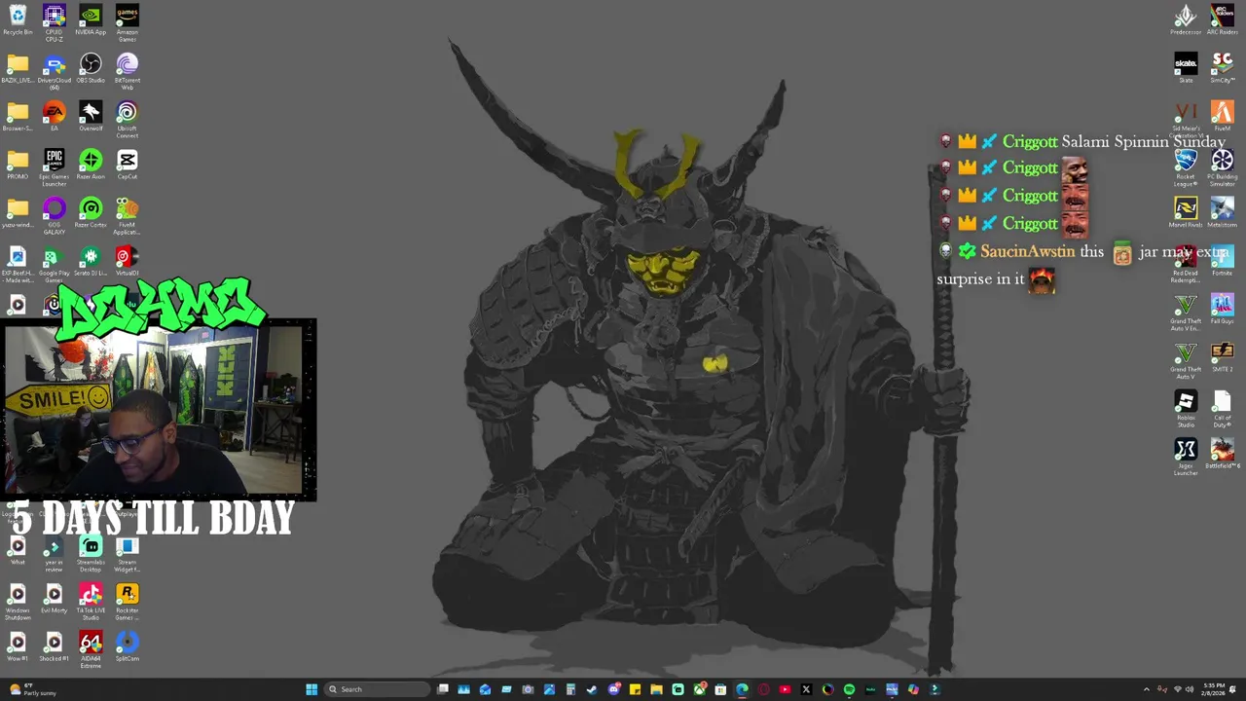Viewport: 1246px width, 701px height.
Task: Select the Metalstorm game icon
Action: 1222,212
